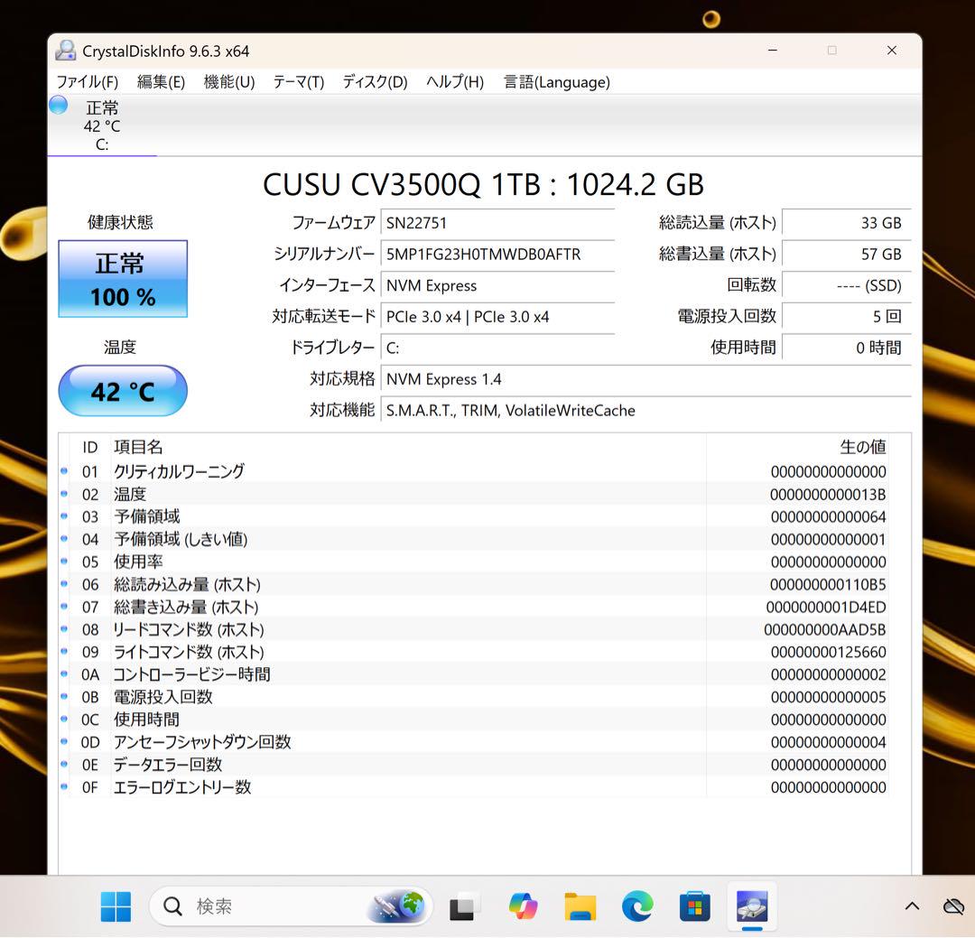Click the power on hours value 0 時間
The height and width of the screenshot is (938, 975).
click(x=847, y=348)
